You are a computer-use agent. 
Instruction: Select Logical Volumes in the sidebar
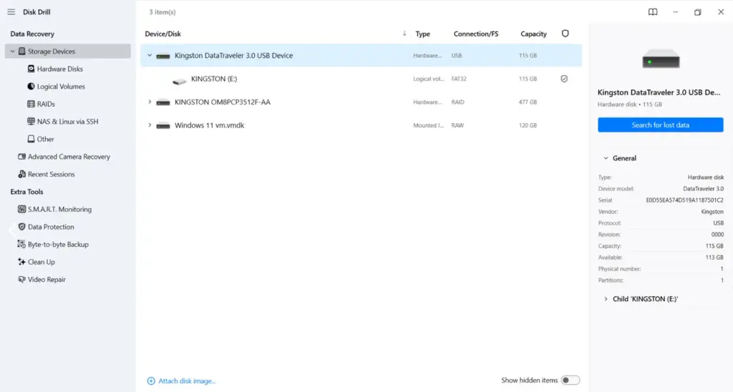point(61,87)
